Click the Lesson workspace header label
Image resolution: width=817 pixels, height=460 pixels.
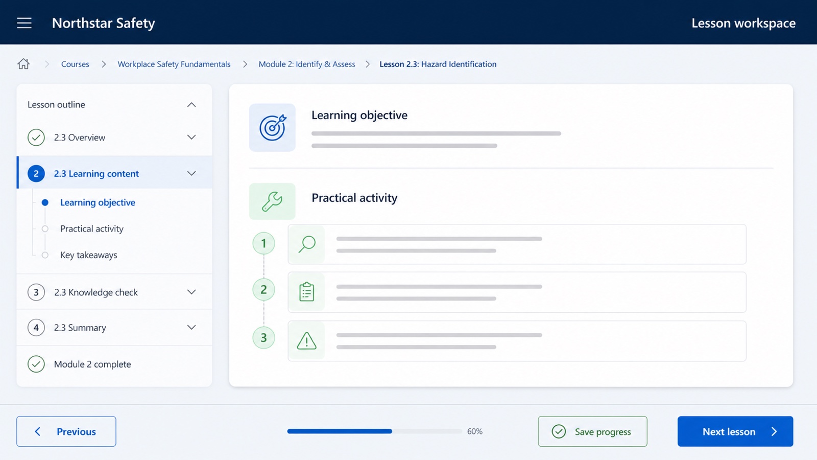(x=743, y=23)
